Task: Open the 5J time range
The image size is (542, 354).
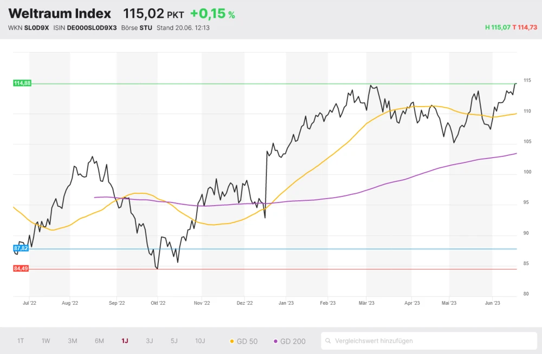Action: 174,340
